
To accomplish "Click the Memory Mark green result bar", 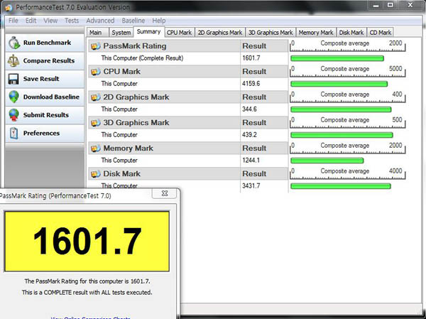I will (x=327, y=161).
